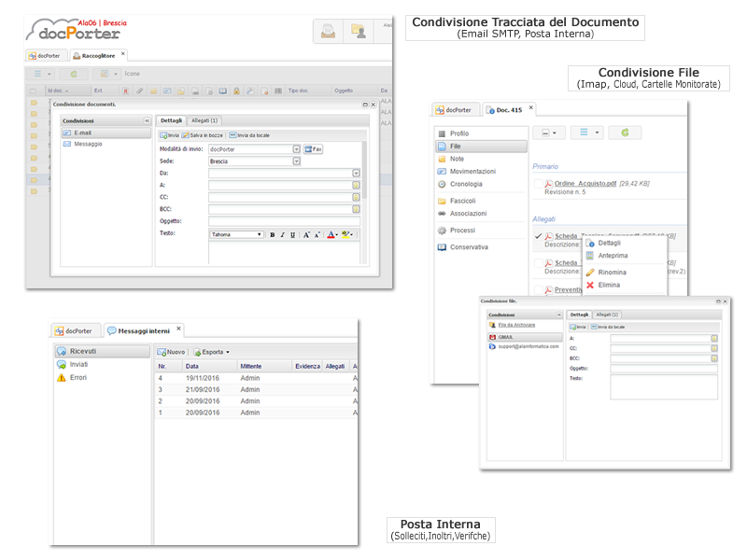Select GMAIL in Condivisione file panel
This screenshot has width=747, height=560.
(x=525, y=337)
